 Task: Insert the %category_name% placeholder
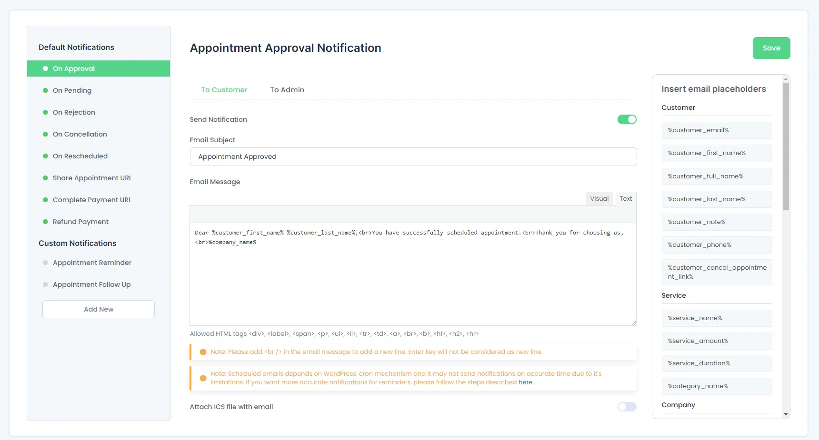coord(717,386)
